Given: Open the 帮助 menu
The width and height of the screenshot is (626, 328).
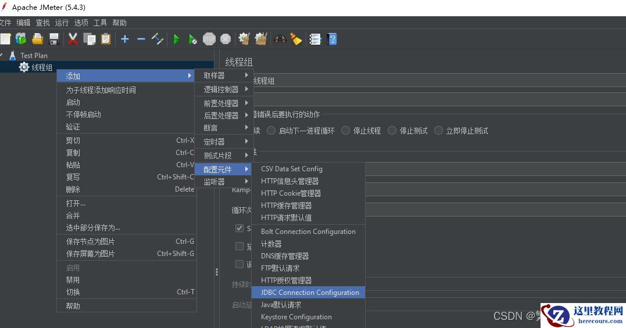Looking at the screenshot, I should (x=119, y=23).
